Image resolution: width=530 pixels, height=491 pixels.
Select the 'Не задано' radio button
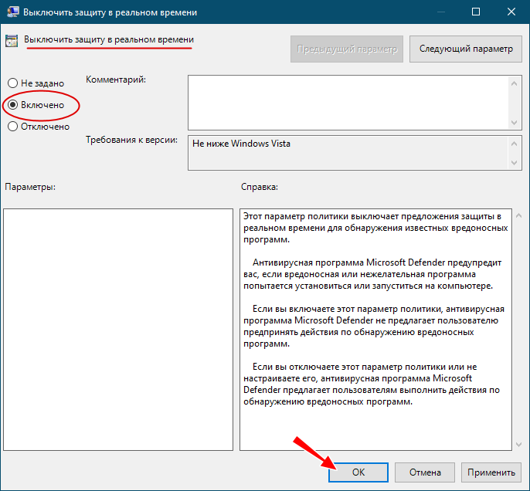pyautogui.click(x=13, y=83)
